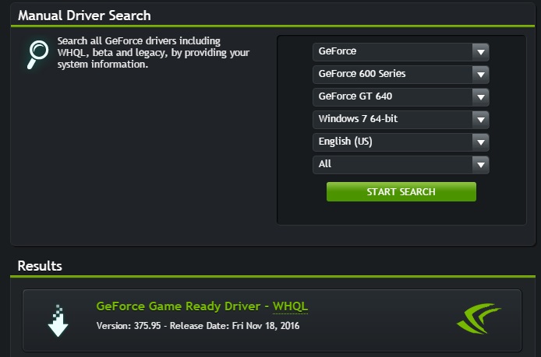Image resolution: width=541 pixels, height=357 pixels.
Task: Open the GeForce Game Ready Driver link
Action: pos(178,306)
